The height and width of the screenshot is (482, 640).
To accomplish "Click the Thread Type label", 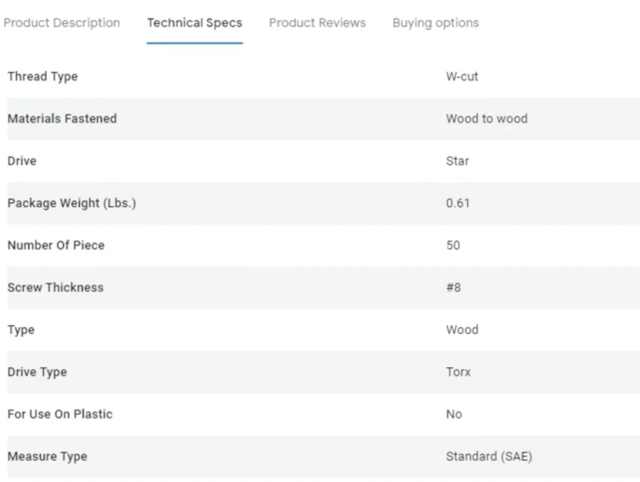I will pos(42,76).
